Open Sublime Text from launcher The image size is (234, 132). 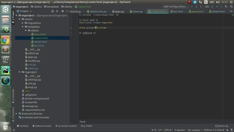(x=5, y=50)
